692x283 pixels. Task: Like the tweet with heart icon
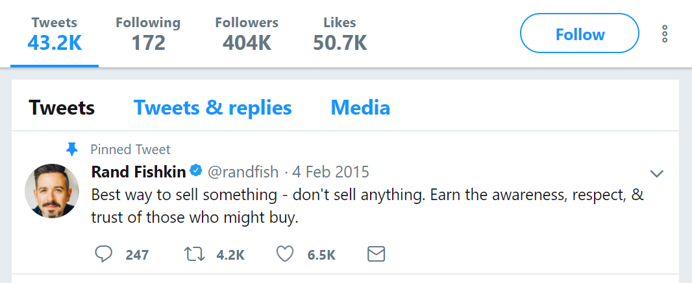[285, 255]
